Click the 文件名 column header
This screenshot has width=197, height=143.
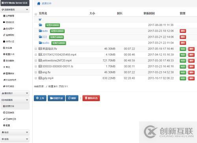tap(43, 13)
